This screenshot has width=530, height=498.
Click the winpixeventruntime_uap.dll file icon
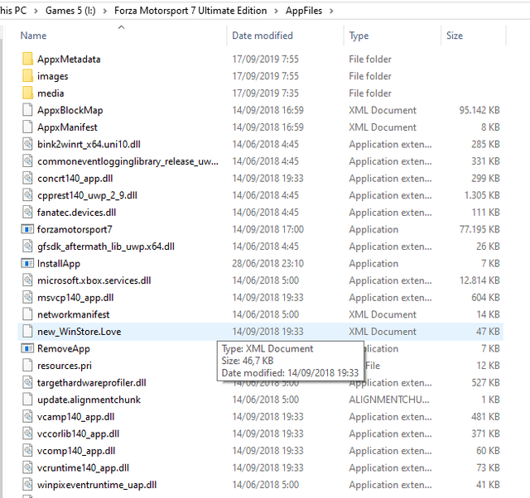27,485
